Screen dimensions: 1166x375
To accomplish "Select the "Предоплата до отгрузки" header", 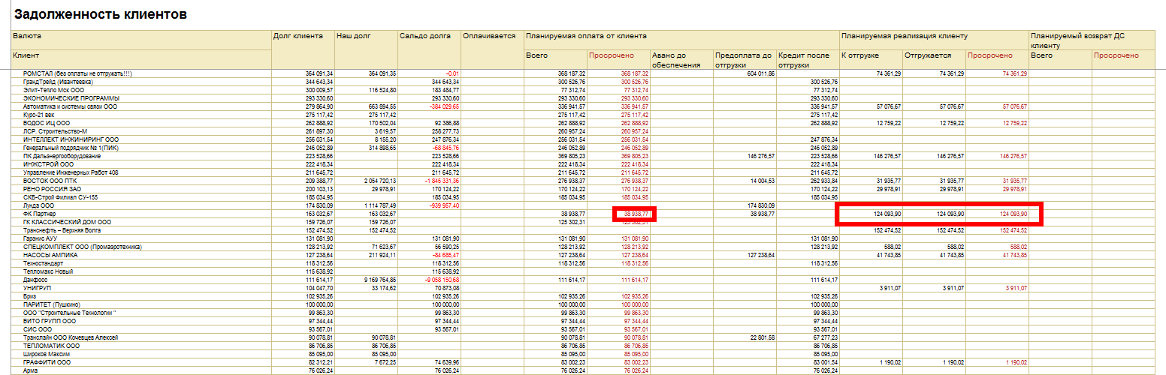I will tap(743, 60).
